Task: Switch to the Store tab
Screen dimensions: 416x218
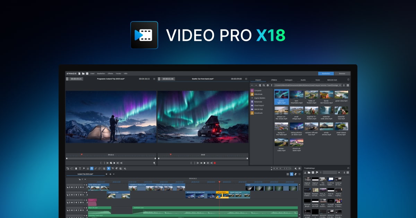Action: click(x=318, y=80)
